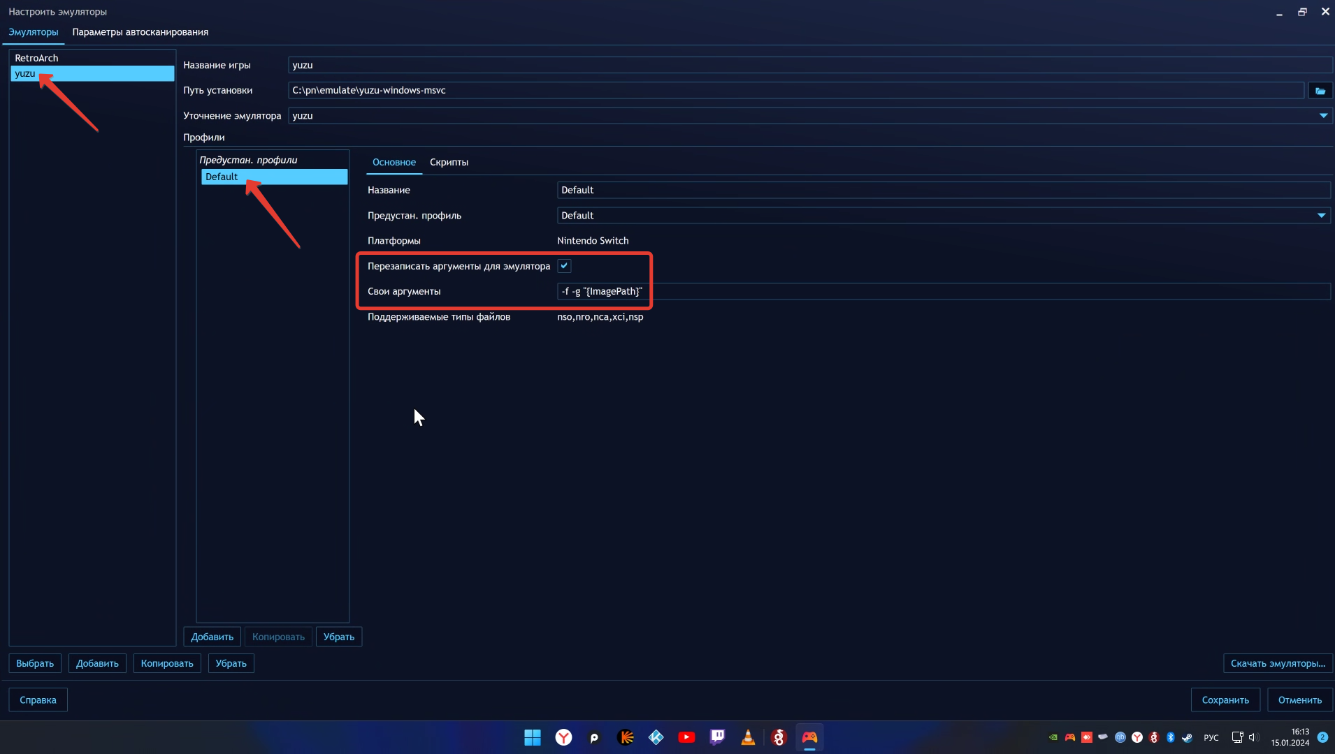1335x754 pixels.
Task: Open network status tray icon
Action: point(1237,737)
